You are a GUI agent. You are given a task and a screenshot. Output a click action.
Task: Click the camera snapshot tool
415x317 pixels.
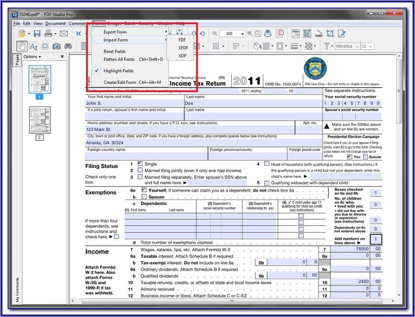[57, 46]
